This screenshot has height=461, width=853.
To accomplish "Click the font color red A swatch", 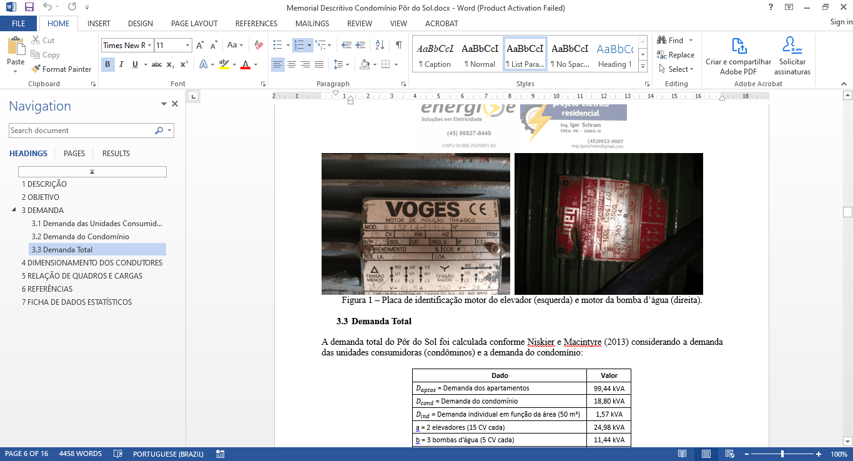I will pos(245,64).
